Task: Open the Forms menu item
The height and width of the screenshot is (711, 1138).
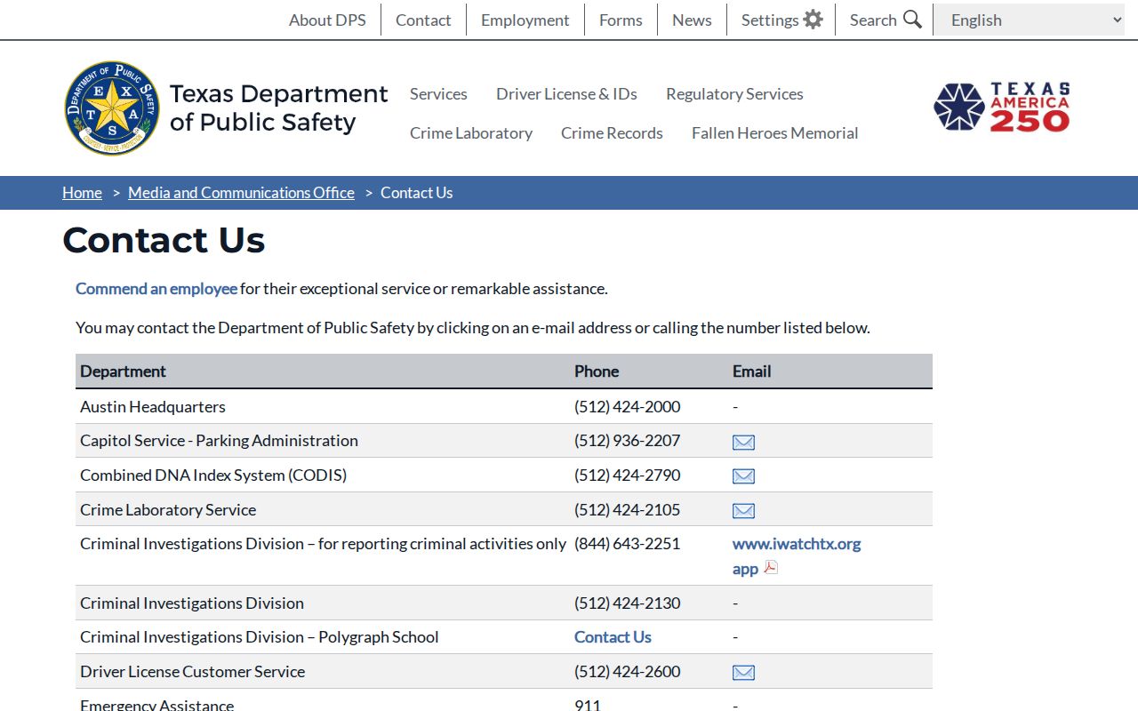Action: pyautogui.click(x=621, y=20)
